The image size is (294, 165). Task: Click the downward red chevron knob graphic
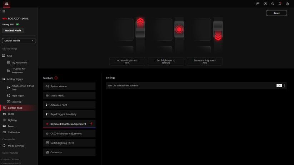[218, 36]
